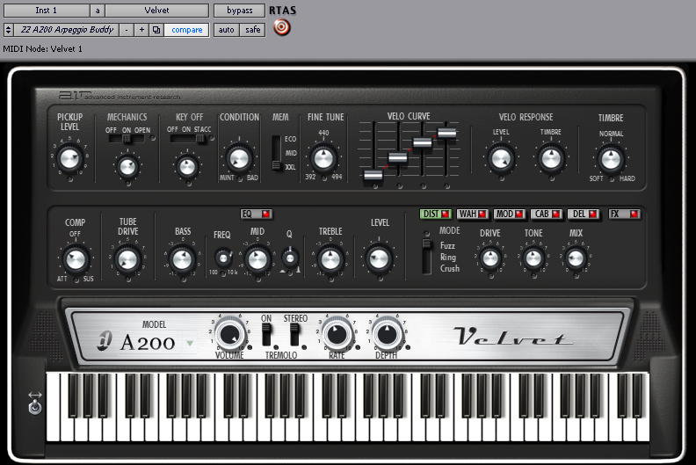Toggle the MOD effect button

pos(510,214)
